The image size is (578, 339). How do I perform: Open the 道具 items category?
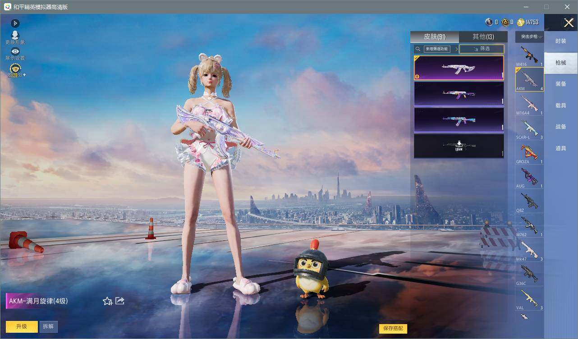pyautogui.click(x=561, y=148)
